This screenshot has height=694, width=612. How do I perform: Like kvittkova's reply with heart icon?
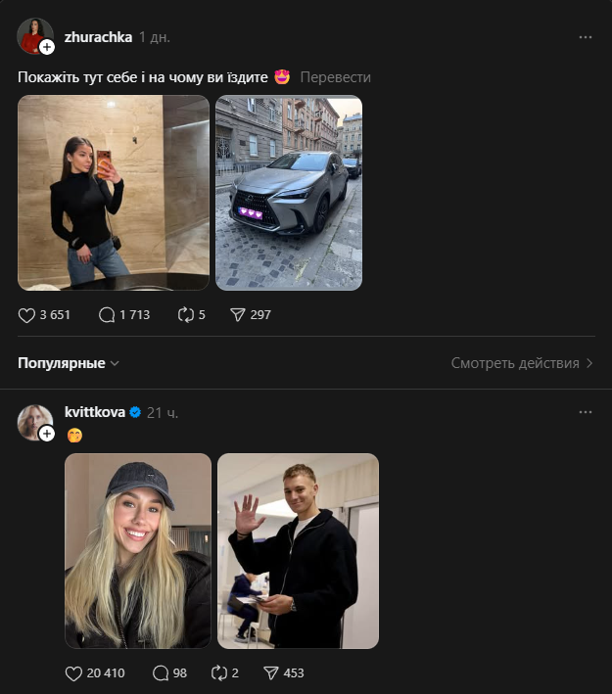point(72,673)
